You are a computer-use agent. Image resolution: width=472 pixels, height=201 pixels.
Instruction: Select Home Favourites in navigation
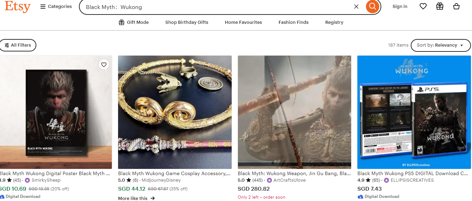click(243, 22)
